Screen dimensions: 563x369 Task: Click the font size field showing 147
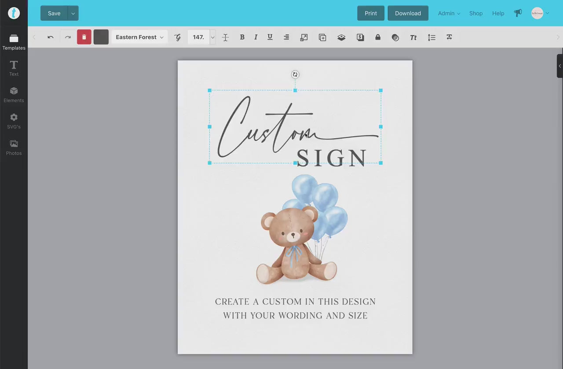[x=198, y=37]
